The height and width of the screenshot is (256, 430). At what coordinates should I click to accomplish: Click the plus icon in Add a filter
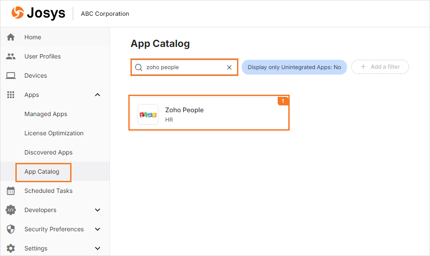pos(363,67)
